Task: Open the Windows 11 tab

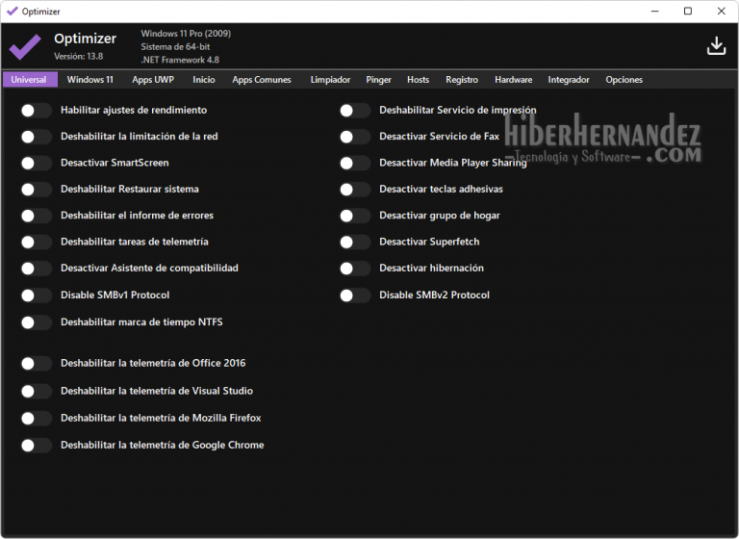Action: tap(89, 80)
